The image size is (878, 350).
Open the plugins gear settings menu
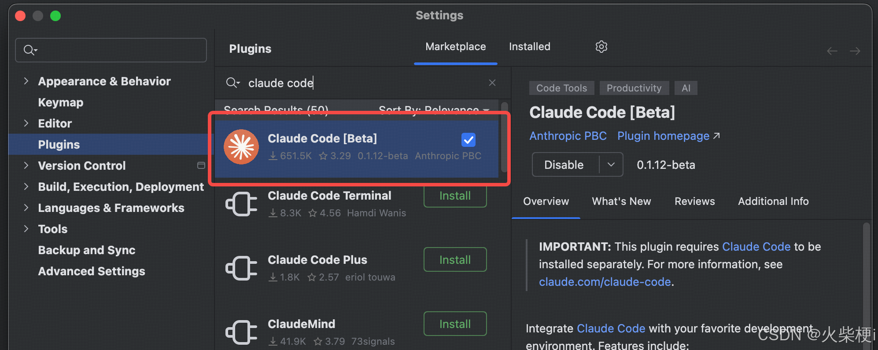tap(601, 47)
